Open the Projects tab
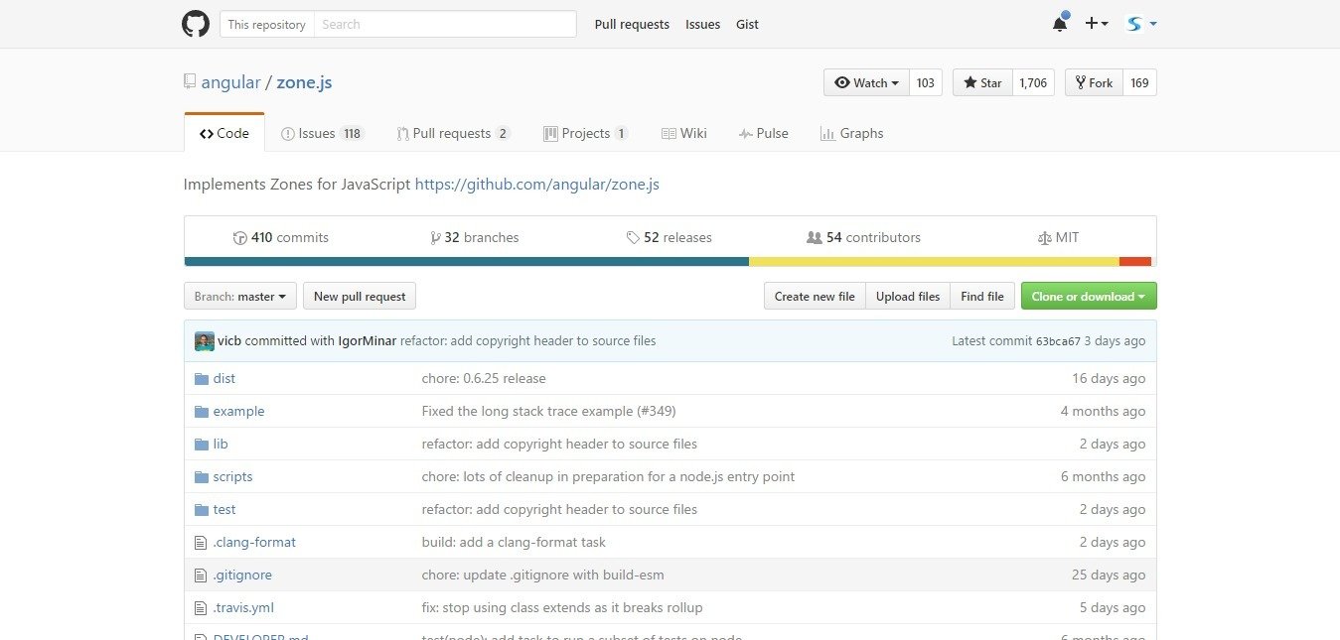Viewport: 1340px width, 640px height. [x=586, y=133]
